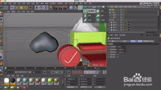
Task: Switch to the Coord tab in attributes
Action: click(125, 41)
